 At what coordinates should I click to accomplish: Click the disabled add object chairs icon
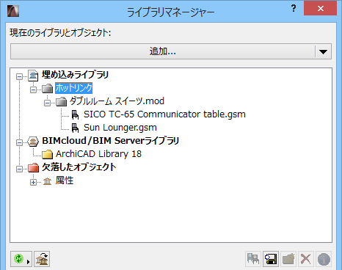[x=253, y=259]
